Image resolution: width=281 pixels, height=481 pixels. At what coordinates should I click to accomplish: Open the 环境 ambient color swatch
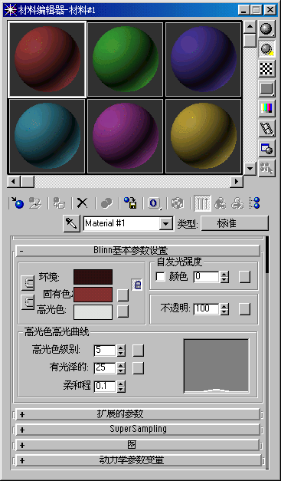coord(93,277)
